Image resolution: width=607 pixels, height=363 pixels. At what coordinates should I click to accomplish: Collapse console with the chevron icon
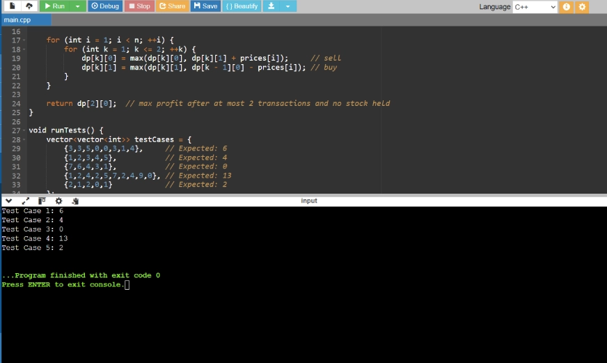tap(8, 201)
